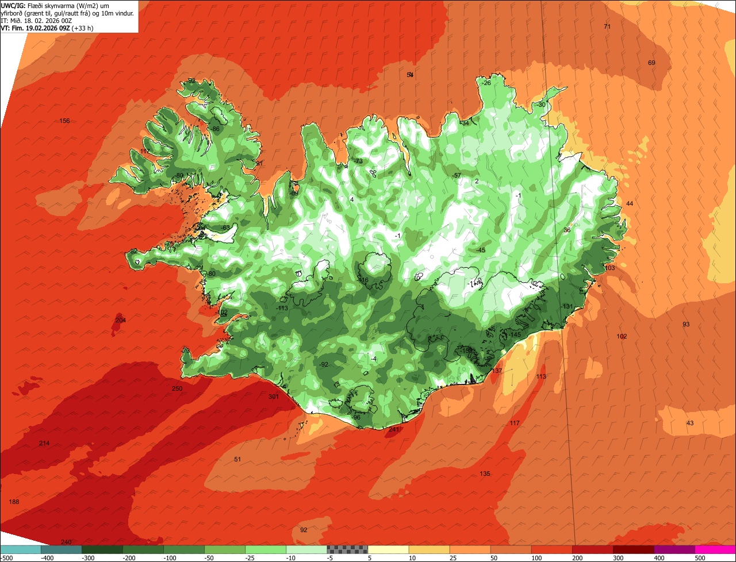Click the map value "69"
This screenshot has width=736, height=562.
(651, 63)
